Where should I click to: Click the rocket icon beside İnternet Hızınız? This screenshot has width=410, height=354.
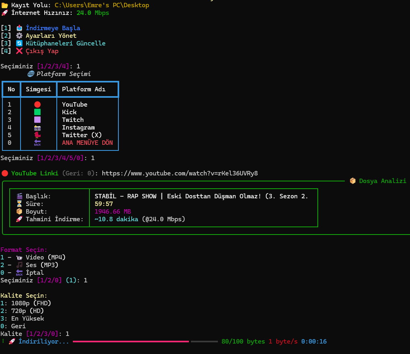pos(4,13)
